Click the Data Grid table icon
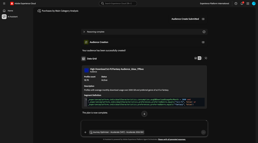This screenshot has height=143, width=258. pyautogui.click(x=84, y=59)
